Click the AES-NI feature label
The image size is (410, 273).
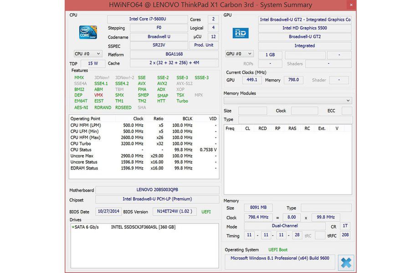pos(81,107)
